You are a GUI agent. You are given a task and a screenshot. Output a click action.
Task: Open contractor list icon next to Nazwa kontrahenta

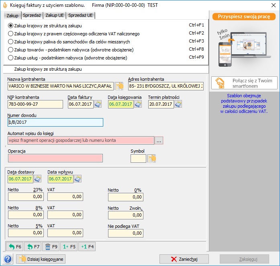[119, 86]
